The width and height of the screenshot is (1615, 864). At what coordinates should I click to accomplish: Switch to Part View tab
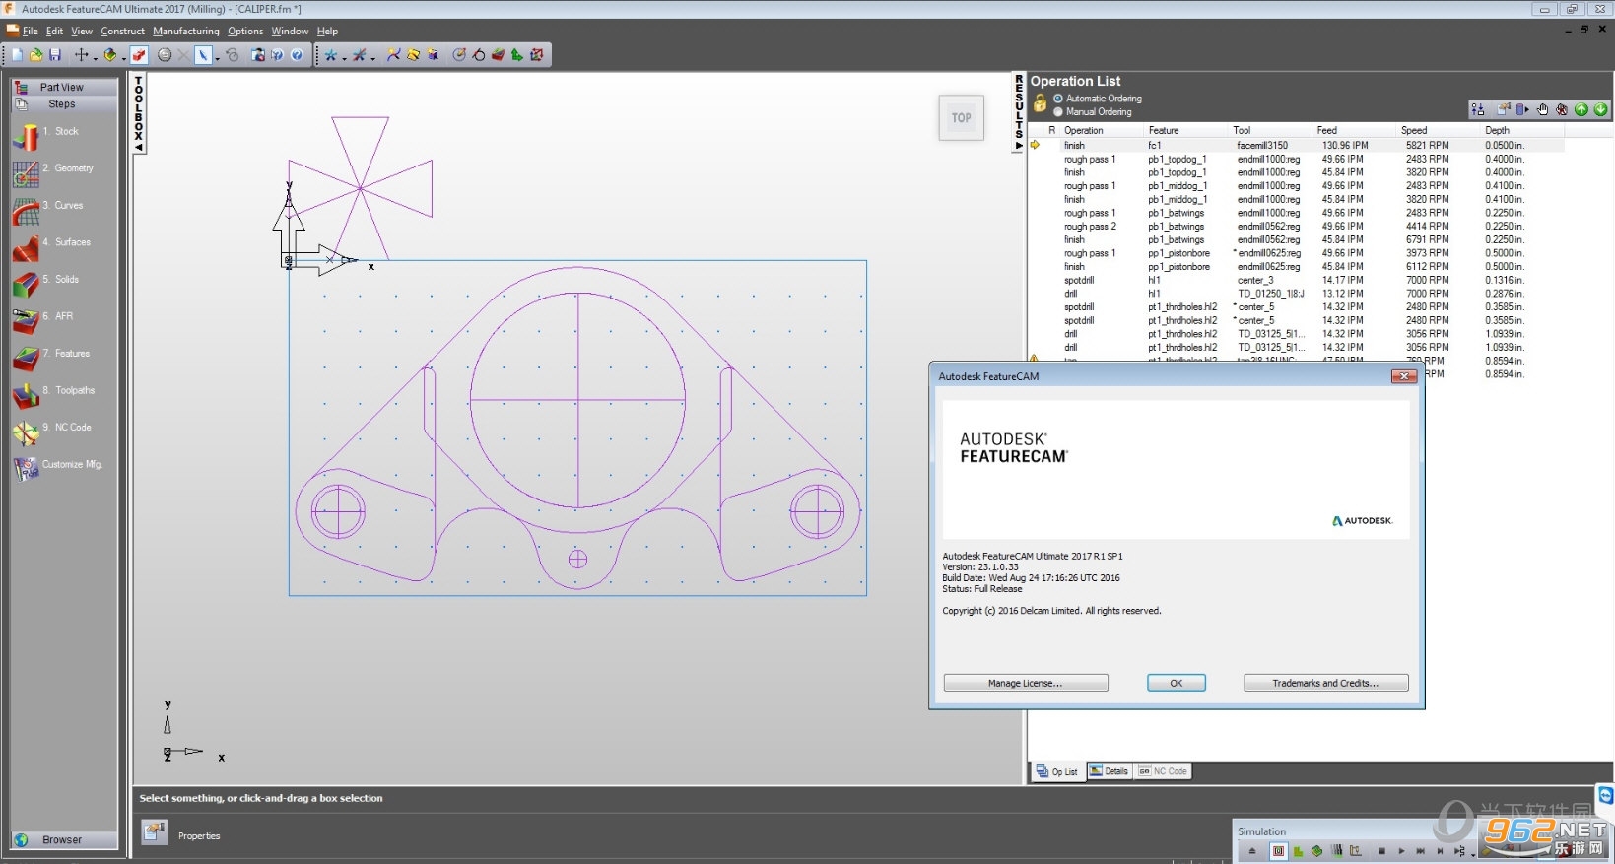coord(64,87)
